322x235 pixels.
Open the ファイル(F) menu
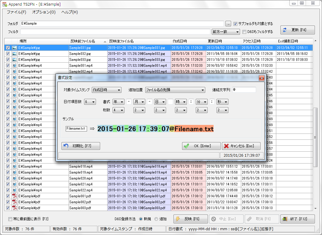[x=16, y=12]
